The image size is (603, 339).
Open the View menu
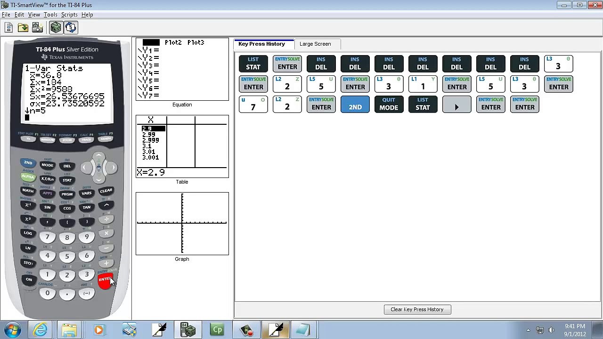coord(34,15)
